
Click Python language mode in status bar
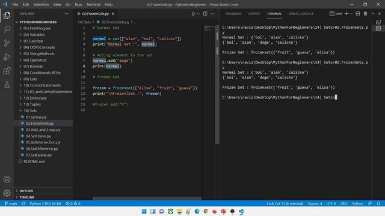[x=357, y=203]
